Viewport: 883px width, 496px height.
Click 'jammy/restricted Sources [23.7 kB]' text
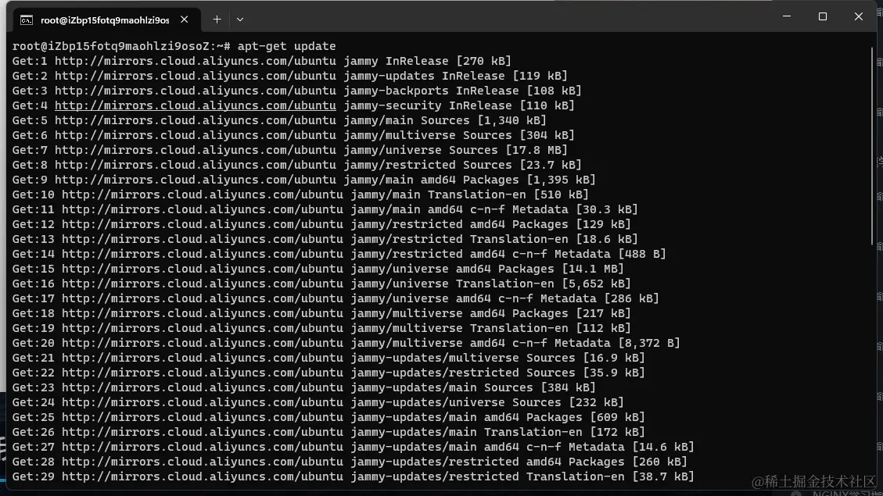(x=462, y=165)
